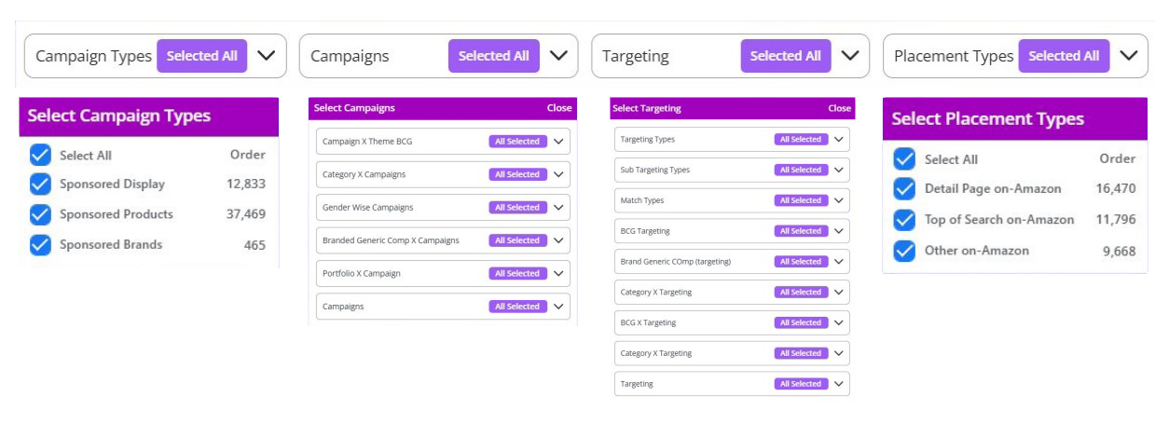Expand the Targeting filter chevron
The width and height of the screenshot is (1155, 424).
click(850, 56)
